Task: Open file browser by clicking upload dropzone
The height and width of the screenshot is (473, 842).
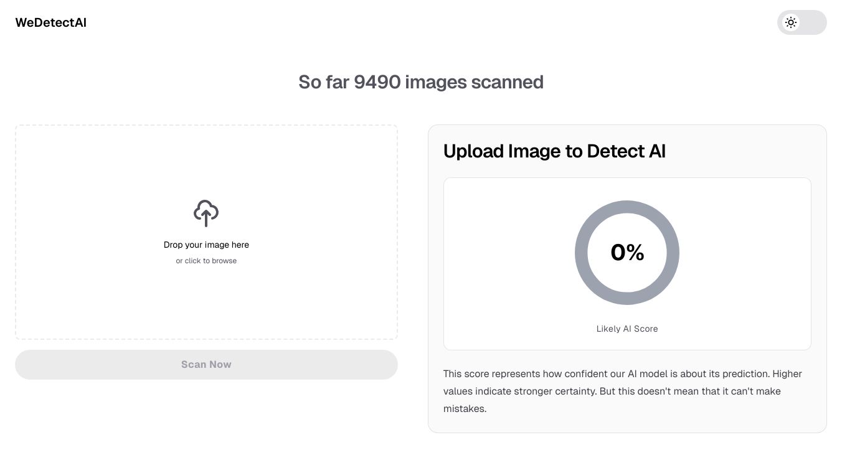Action: coord(206,232)
